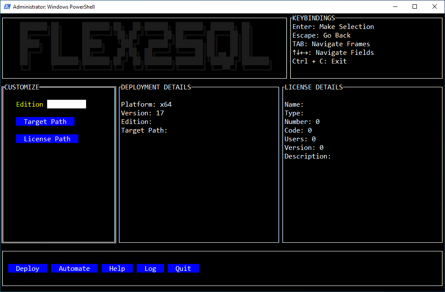
Task: Open Help from the bottom bar
Action: [117, 268]
